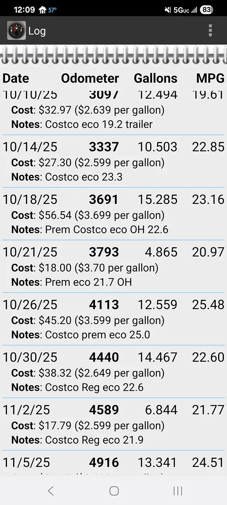This screenshot has width=227, height=505.
Task: Sort by the Gallons column header
Action: click(156, 78)
